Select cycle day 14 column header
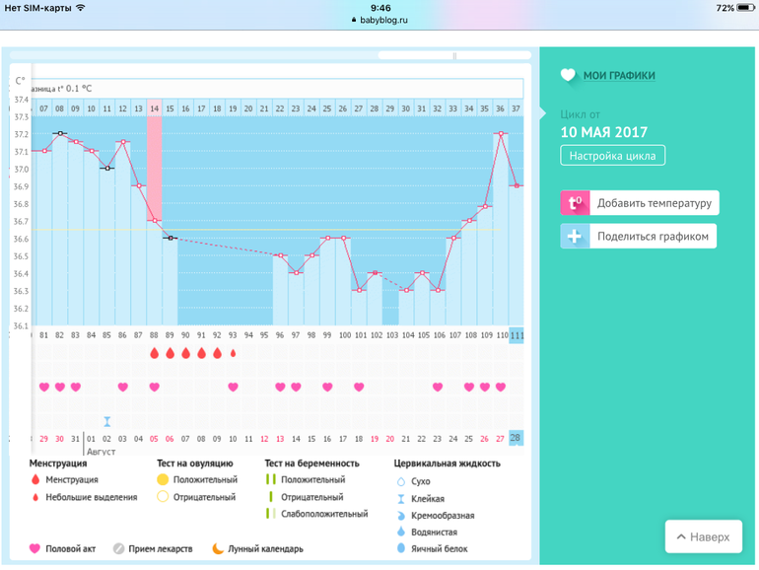759x570 pixels. coord(154,108)
